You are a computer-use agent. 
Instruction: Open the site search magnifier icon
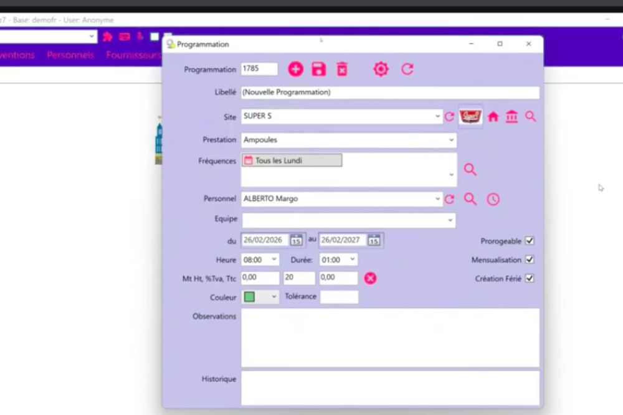tap(530, 116)
